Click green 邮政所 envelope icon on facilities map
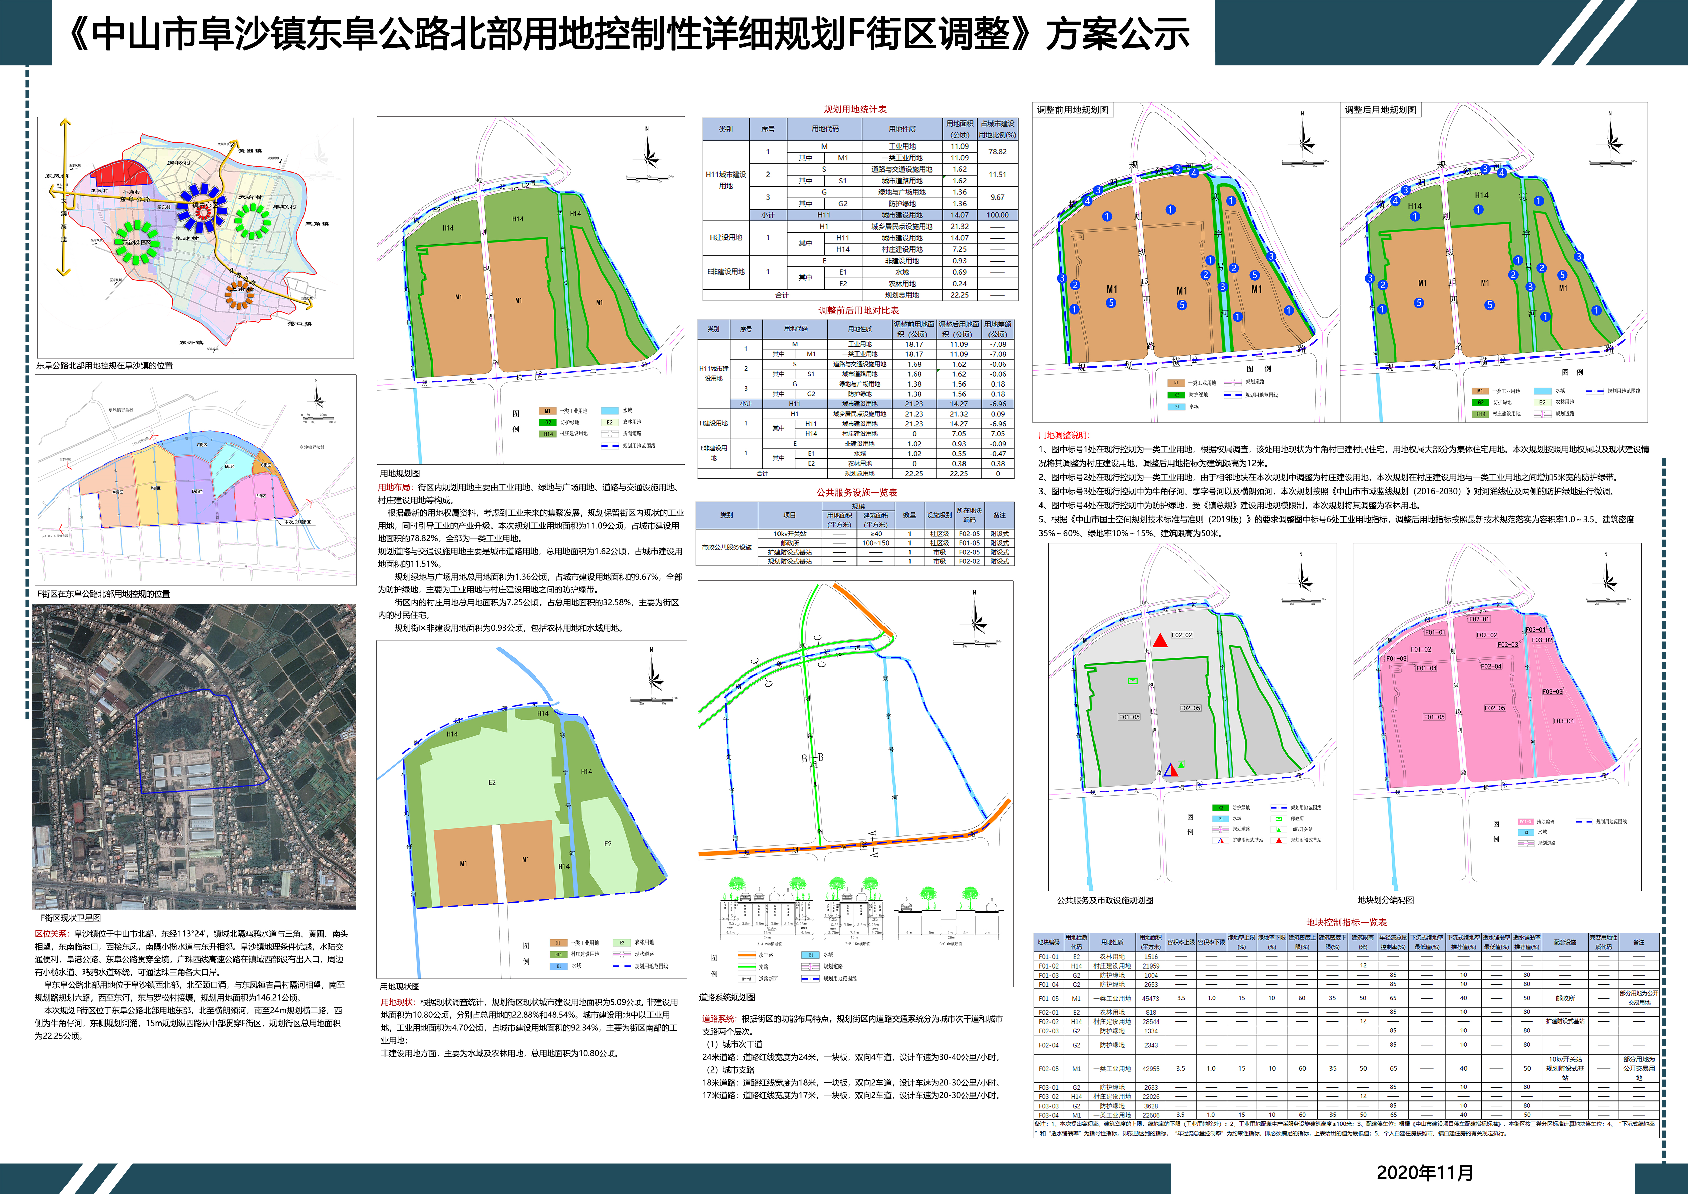 (x=1132, y=681)
